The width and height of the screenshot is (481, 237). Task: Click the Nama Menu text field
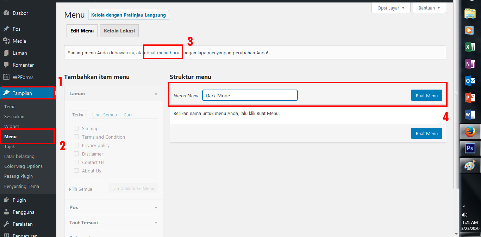click(250, 96)
